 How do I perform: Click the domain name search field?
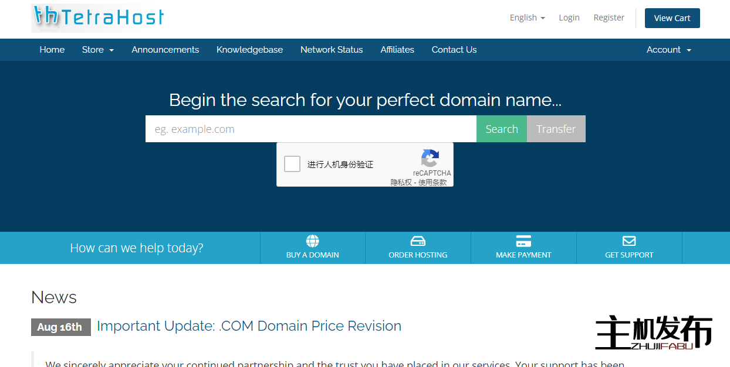tap(310, 129)
